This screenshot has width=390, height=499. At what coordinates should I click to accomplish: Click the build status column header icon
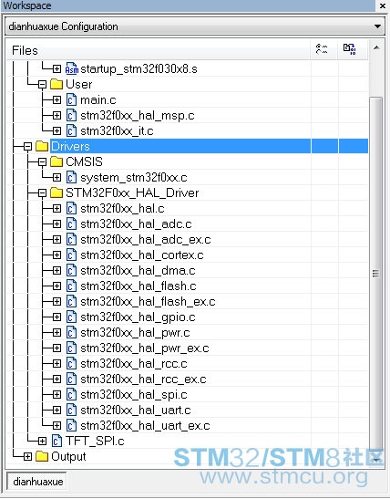click(349, 49)
